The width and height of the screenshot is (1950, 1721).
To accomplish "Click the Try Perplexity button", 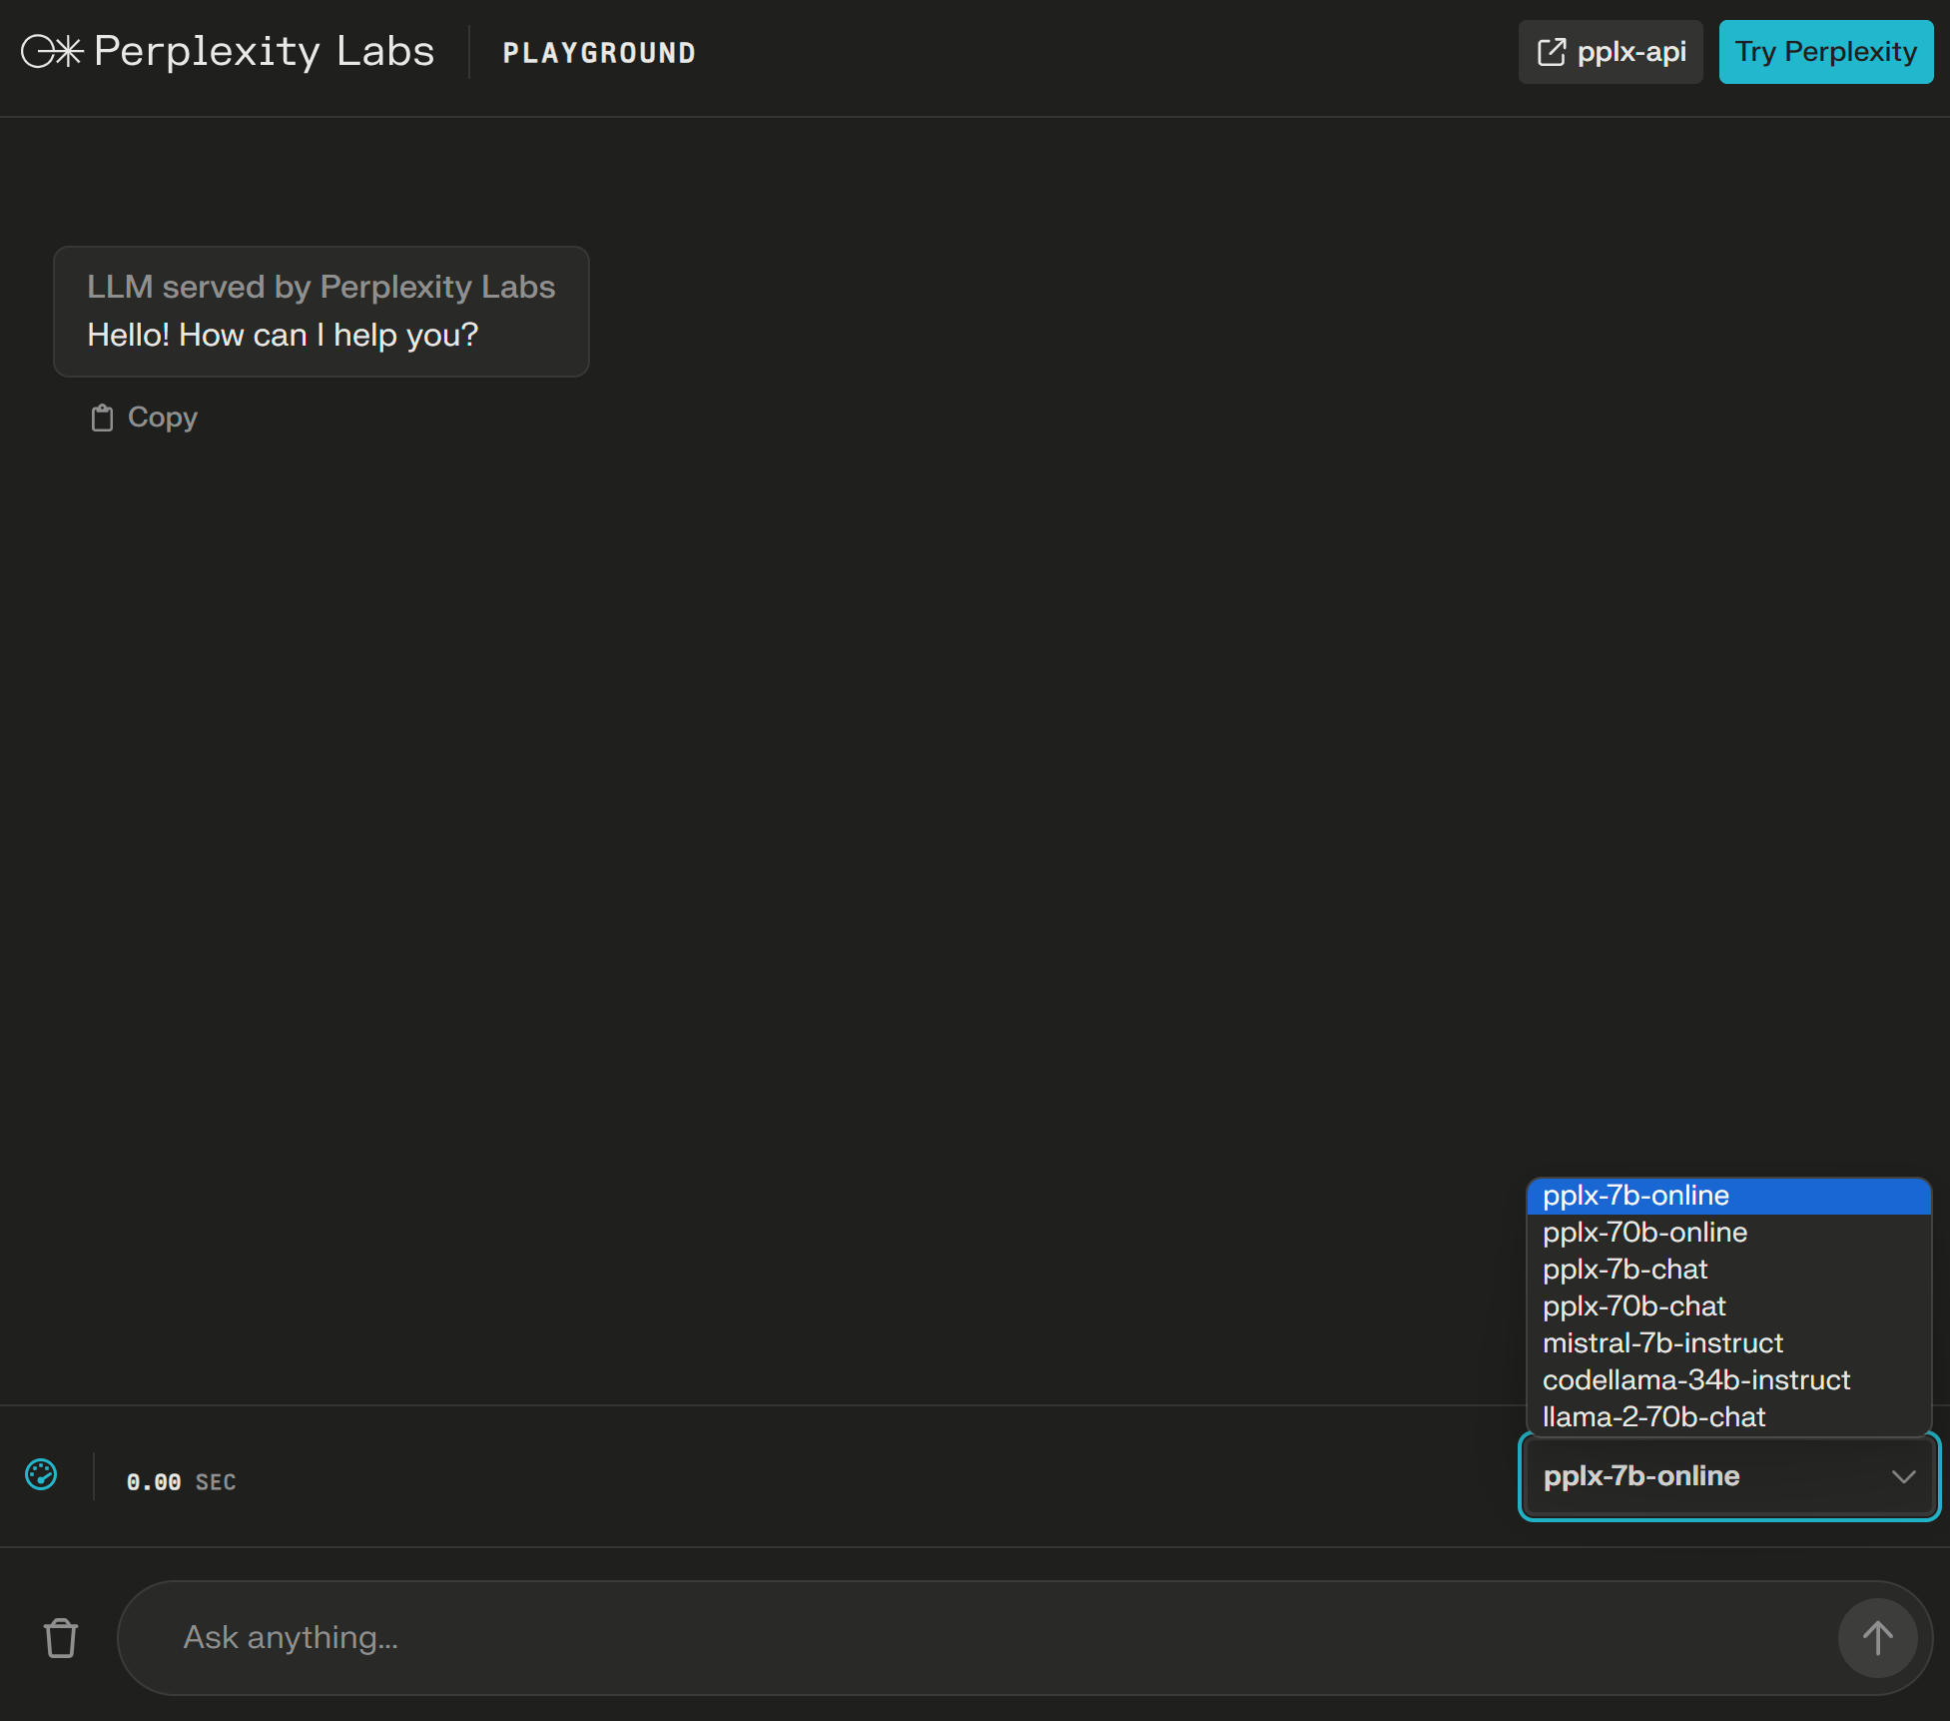I will pos(1825,52).
